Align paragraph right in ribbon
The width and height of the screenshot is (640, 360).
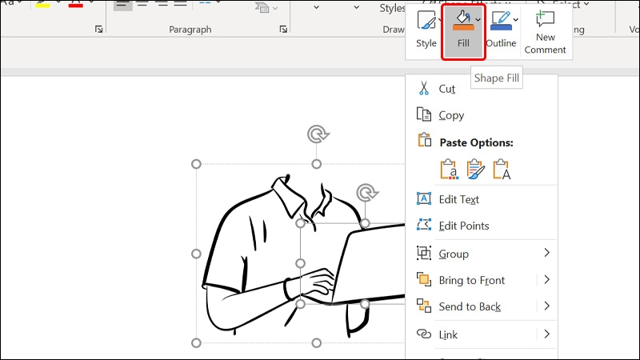tap(162, 4)
